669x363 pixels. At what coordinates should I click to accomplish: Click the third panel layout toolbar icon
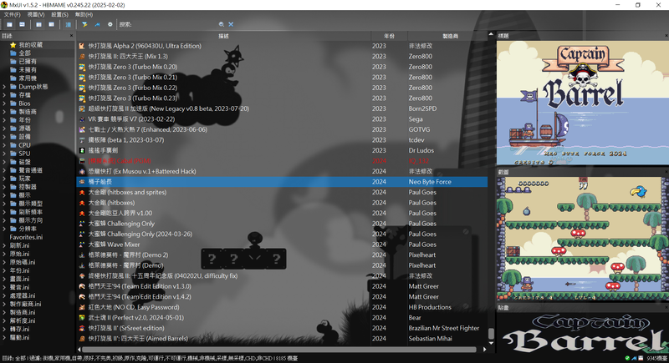pos(38,25)
